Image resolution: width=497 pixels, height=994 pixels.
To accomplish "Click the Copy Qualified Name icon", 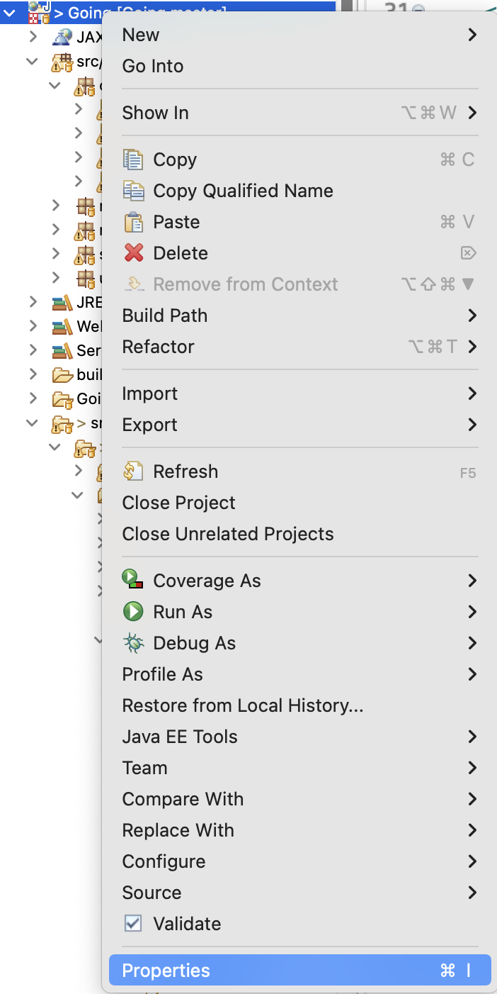I will pos(133,191).
